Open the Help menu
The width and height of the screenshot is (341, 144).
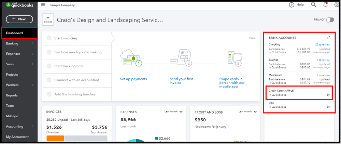coord(296,5)
